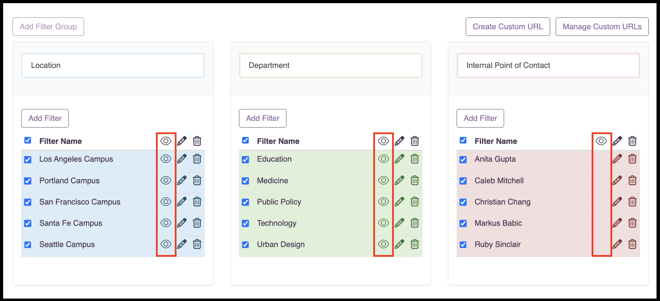The image size is (660, 301).
Task: Delete the Public Policy filter
Action: tap(415, 202)
